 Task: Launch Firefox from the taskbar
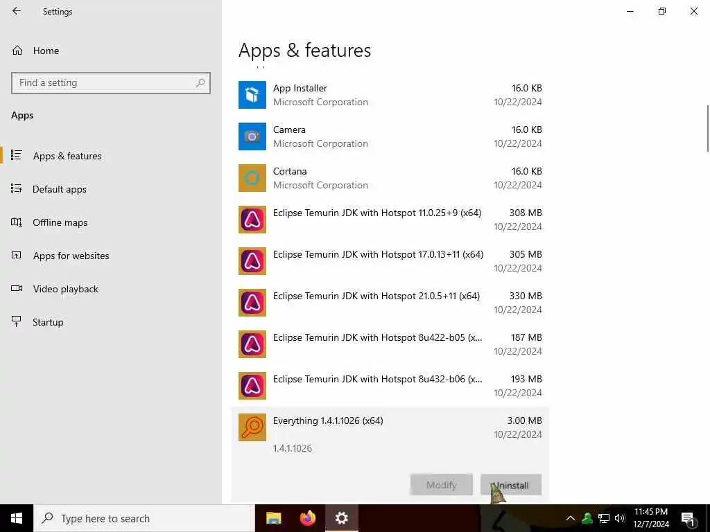(x=308, y=518)
